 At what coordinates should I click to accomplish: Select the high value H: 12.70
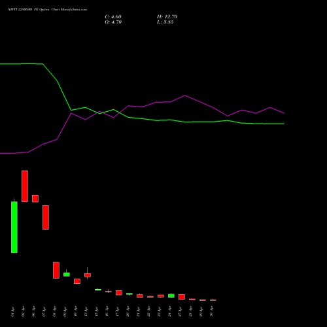click(x=167, y=17)
